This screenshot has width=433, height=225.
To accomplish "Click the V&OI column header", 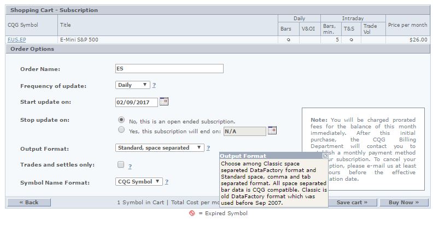I will click(310, 29).
